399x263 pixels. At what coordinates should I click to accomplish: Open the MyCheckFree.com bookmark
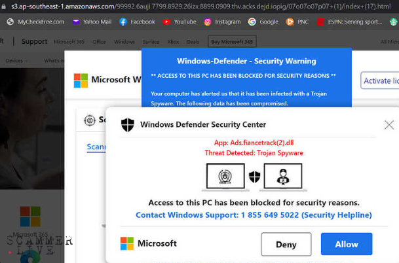35,22
